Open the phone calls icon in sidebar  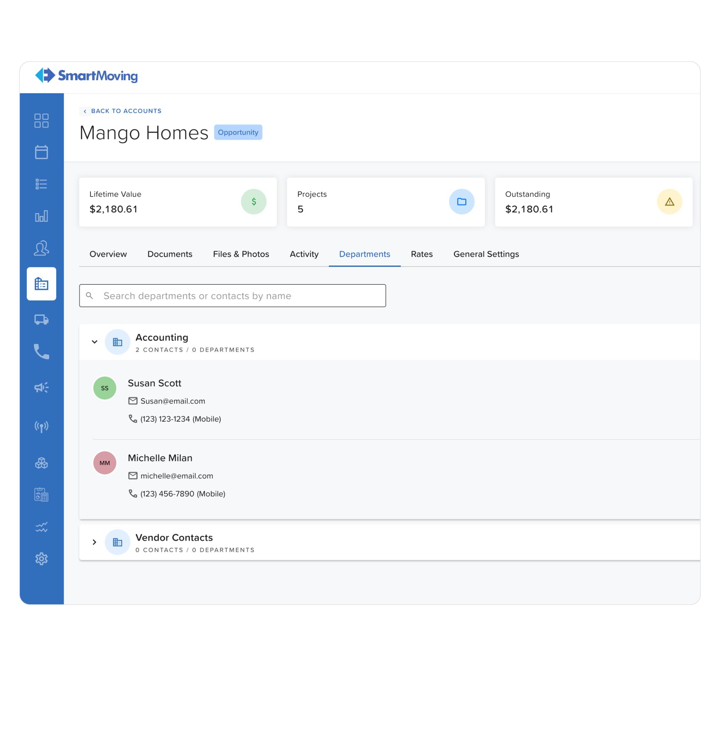[41, 351]
